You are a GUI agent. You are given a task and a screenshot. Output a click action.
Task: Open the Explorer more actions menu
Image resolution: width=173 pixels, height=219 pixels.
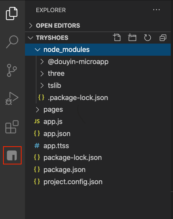tap(156, 10)
